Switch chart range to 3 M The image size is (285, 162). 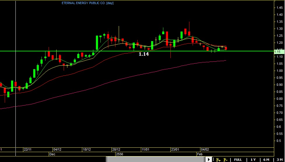click(x=279, y=160)
